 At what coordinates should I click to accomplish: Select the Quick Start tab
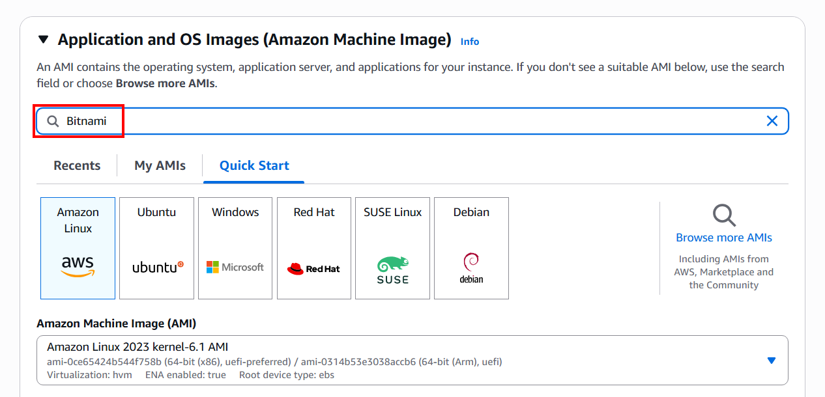click(254, 165)
